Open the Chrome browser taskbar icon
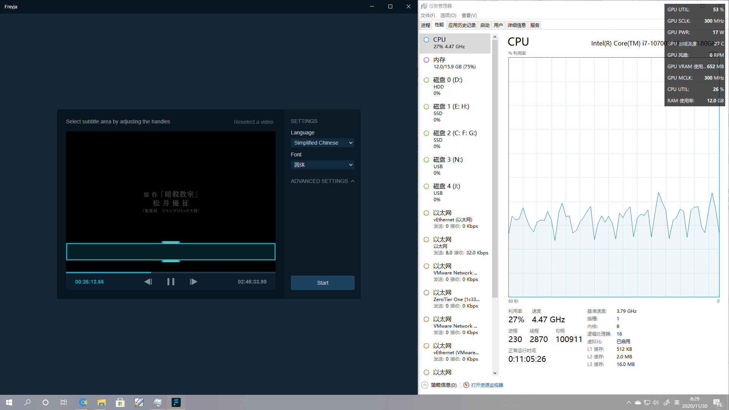 pyautogui.click(x=83, y=402)
